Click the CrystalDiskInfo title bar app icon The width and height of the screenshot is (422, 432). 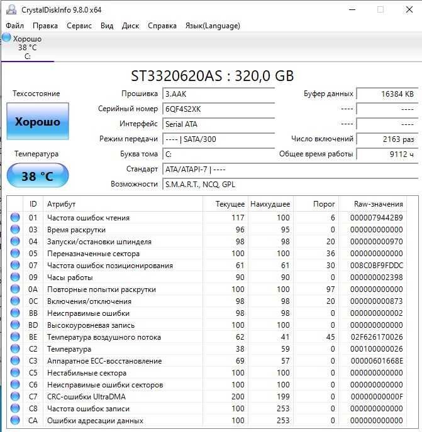tap(11, 9)
